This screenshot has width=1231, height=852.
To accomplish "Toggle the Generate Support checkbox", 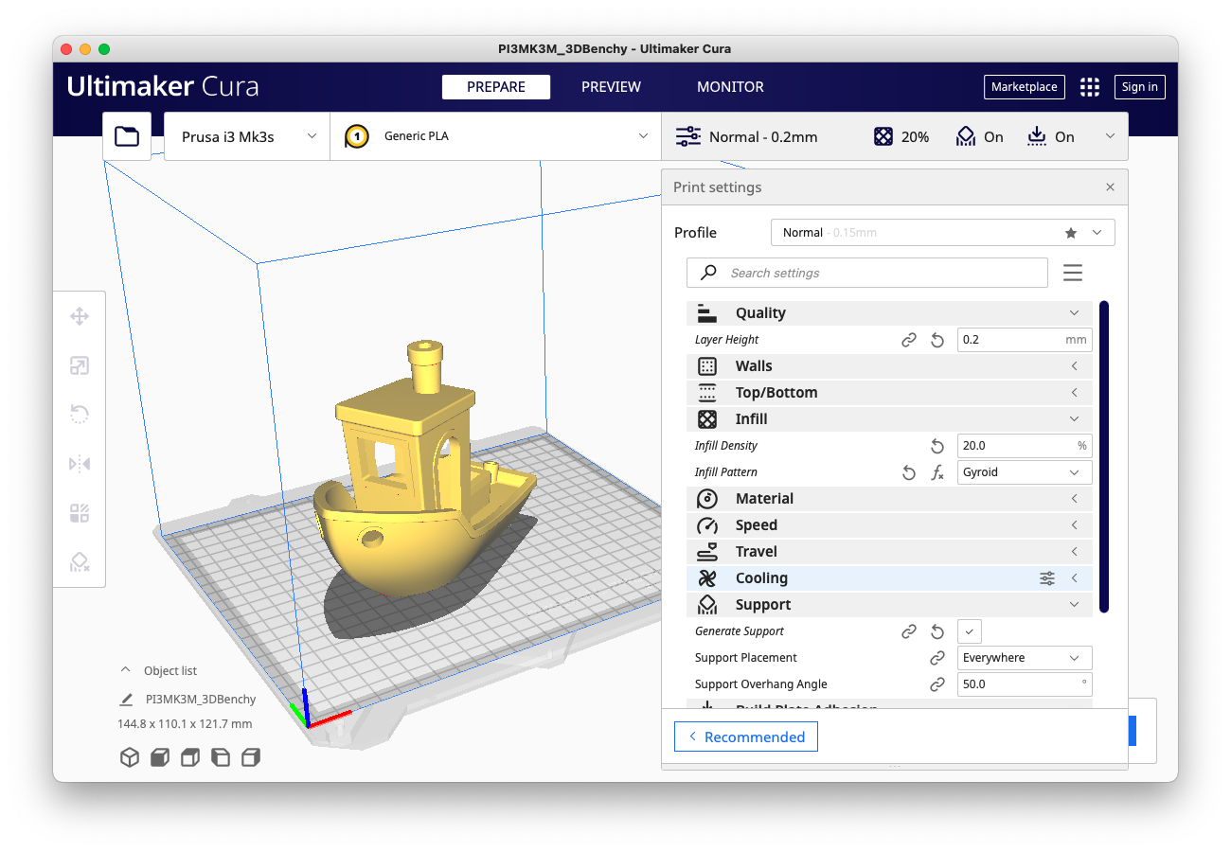I will [x=969, y=630].
